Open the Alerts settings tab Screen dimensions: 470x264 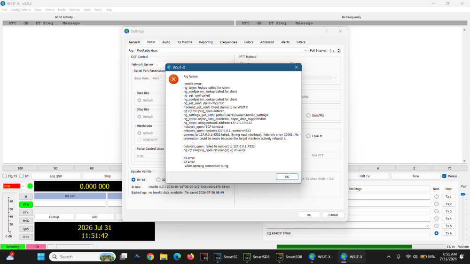tap(285, 42)
